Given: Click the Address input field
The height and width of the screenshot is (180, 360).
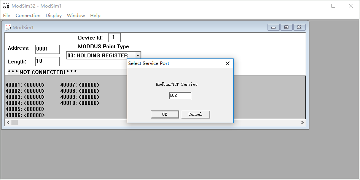Looking at the screenshot, I should 48,49.
